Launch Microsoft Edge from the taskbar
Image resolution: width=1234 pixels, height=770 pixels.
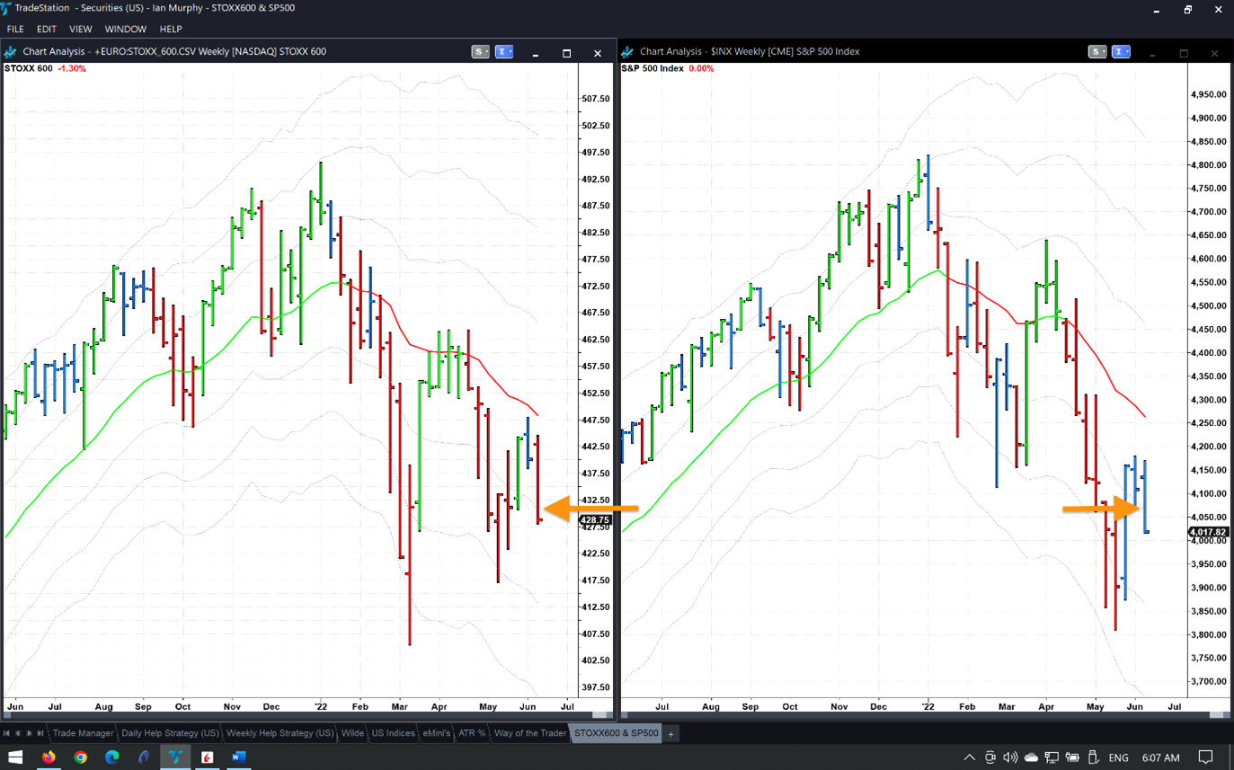click(112, 757)
